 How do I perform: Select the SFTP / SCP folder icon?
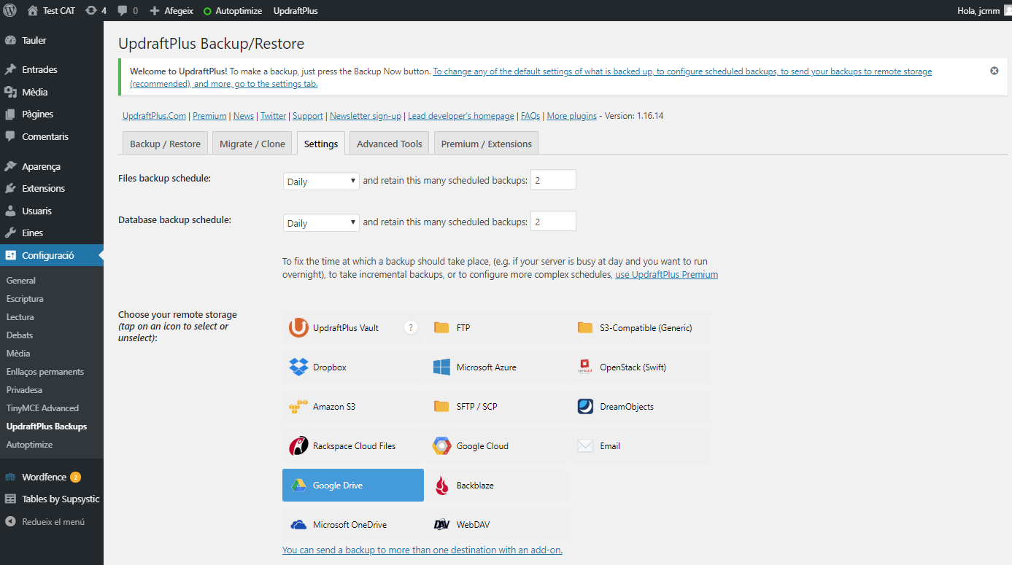(x=441, y=406)
